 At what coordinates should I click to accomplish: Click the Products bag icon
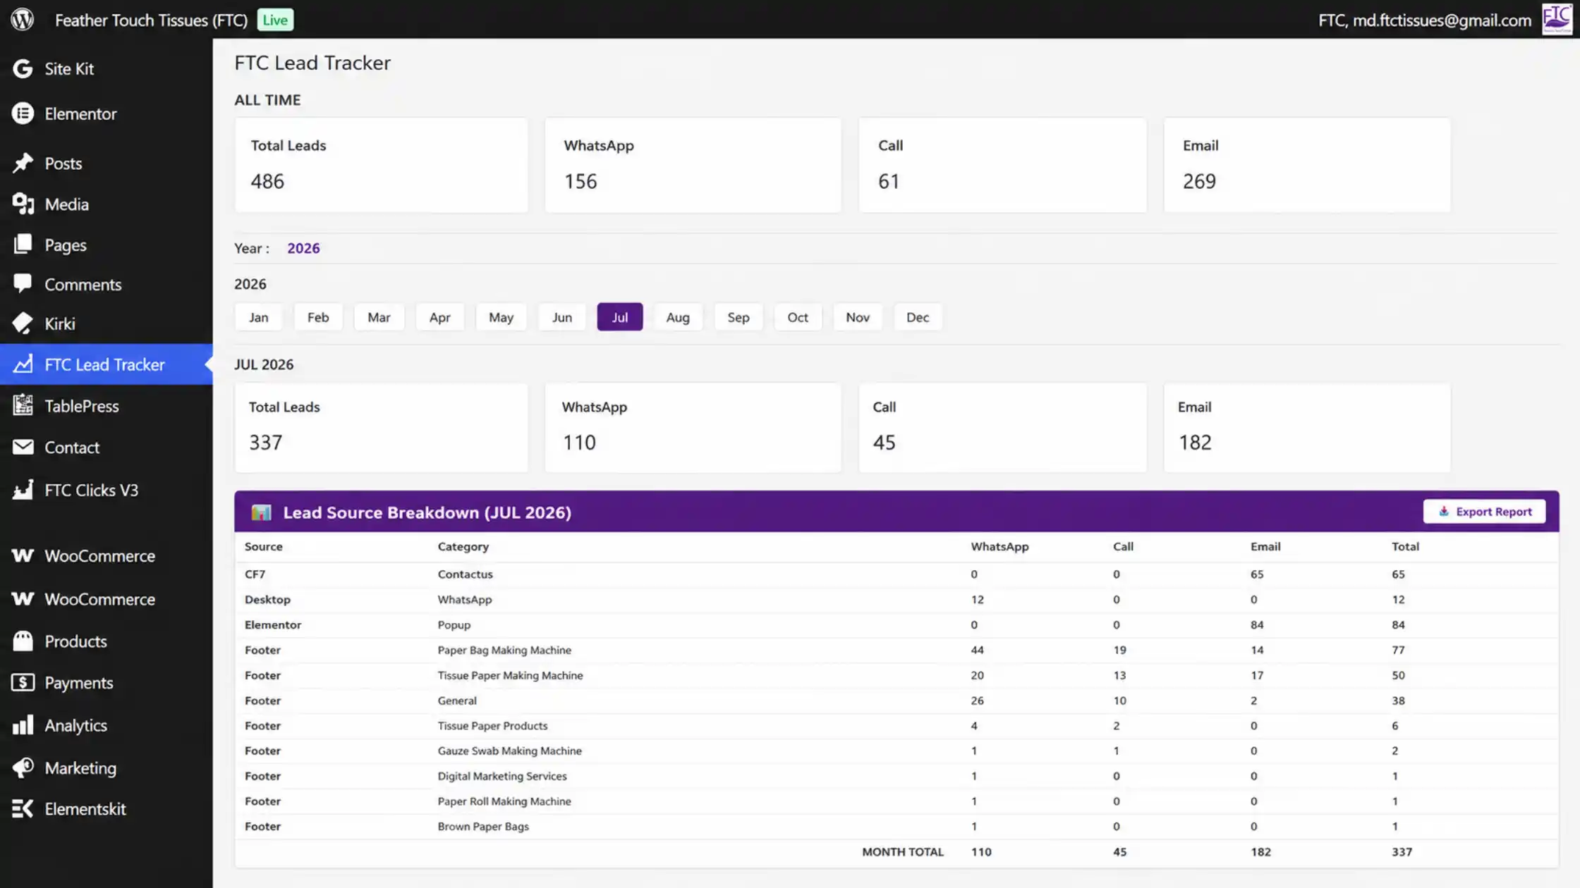point(23,641)
